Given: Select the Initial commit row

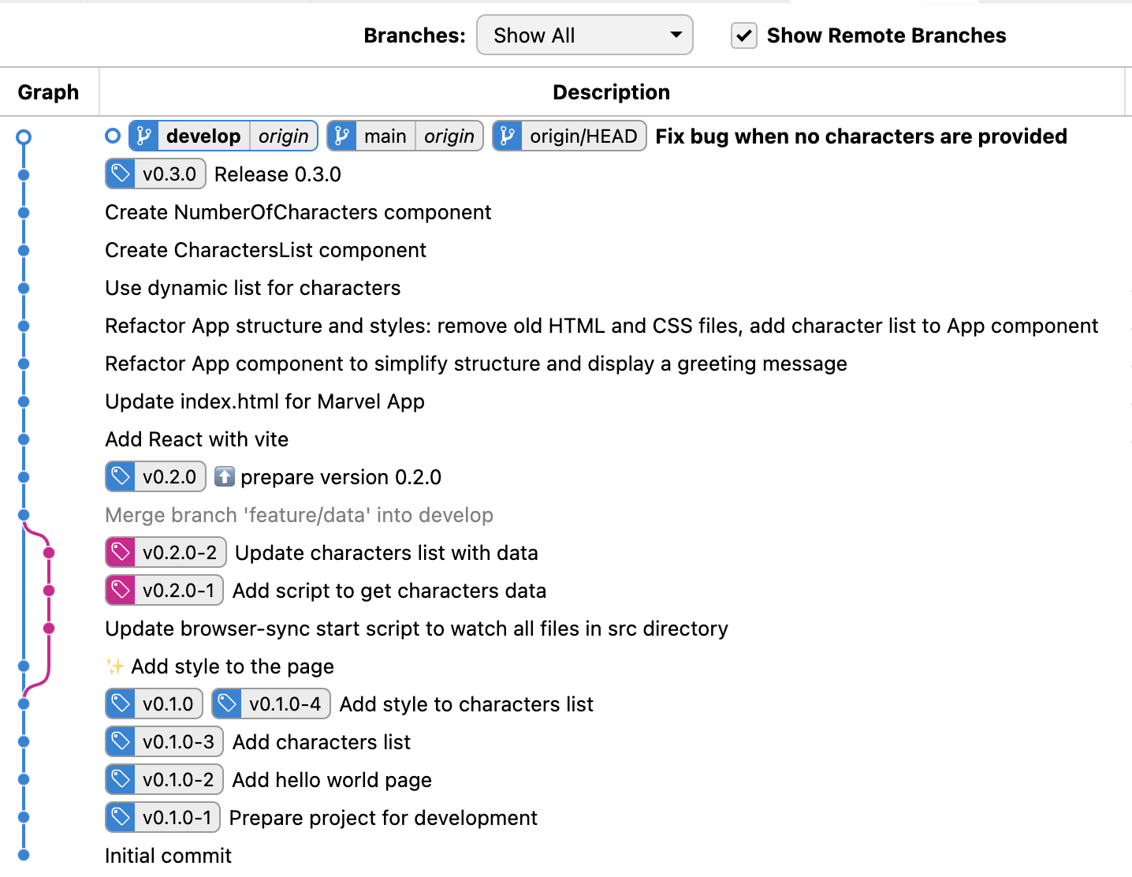Looking at the screenshot, I should click(x=168, y=856).
